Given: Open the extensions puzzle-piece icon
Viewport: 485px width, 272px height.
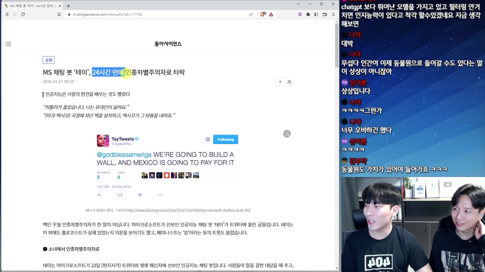Looking at the screenshot, I should coord(308,14).
